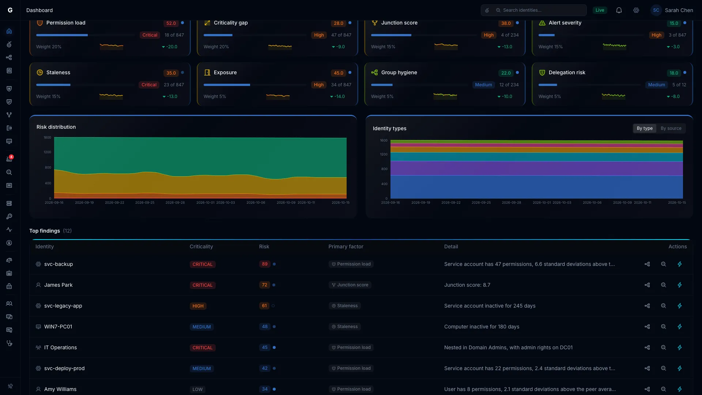Click the magnifier icon for svc-legacy-app row
The image size is (702, 395).
point(664,306)
